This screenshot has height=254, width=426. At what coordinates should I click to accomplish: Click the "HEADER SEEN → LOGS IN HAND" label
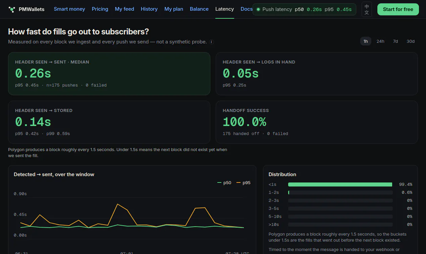259,62
